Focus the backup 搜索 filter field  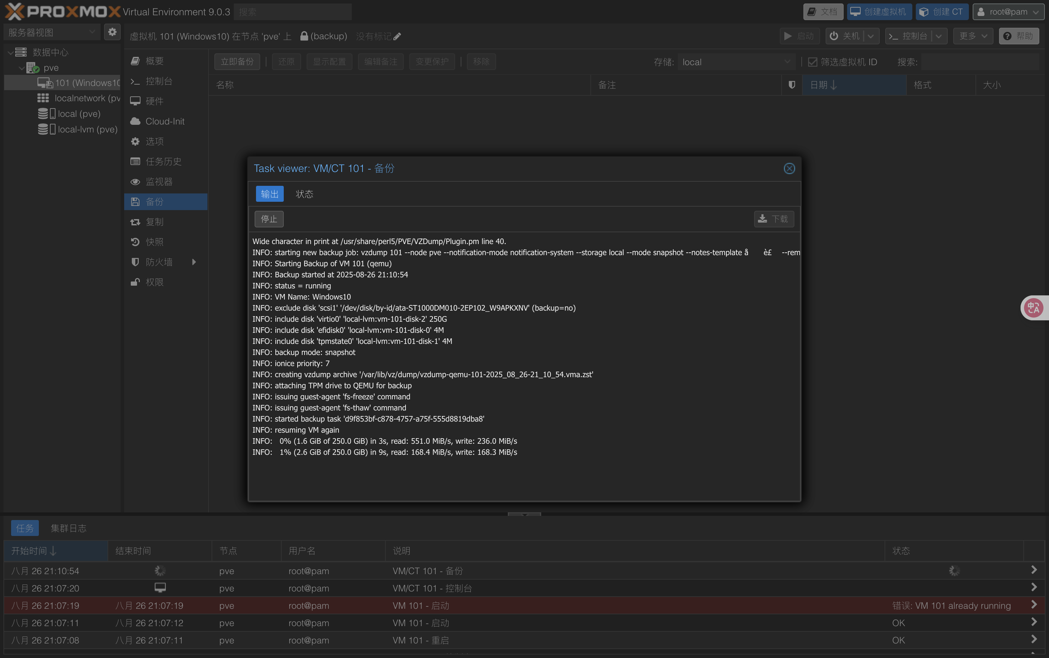(980, 62)
